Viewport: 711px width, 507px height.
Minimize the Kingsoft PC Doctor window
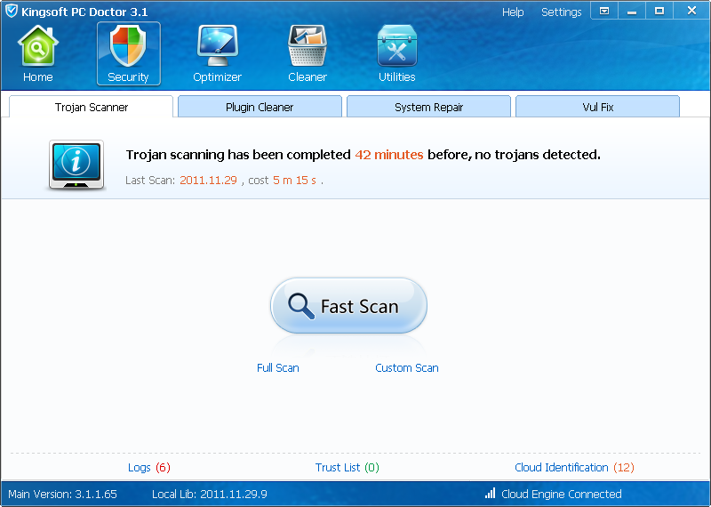point(632,11)
